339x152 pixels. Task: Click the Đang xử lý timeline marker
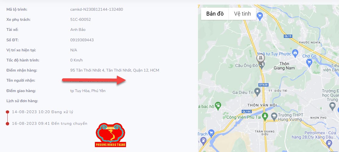click(7, 112)
